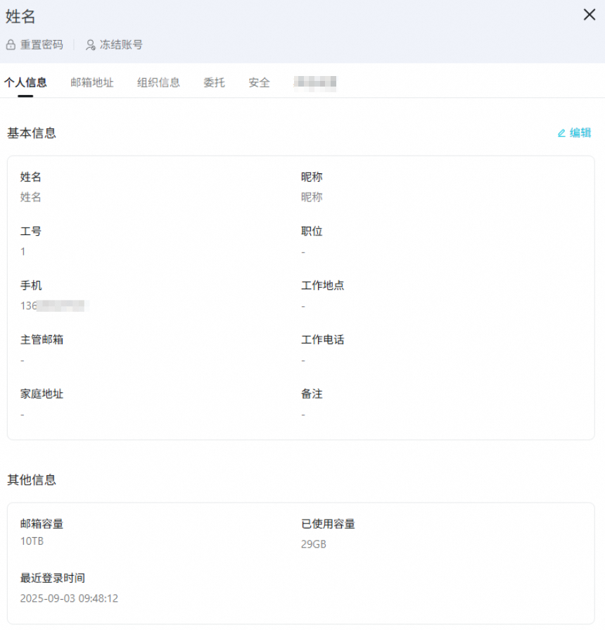Click the 工作电话 field label
Image resolution: width=605 pixels, height=630 pixels.
[x=323, y=340]
